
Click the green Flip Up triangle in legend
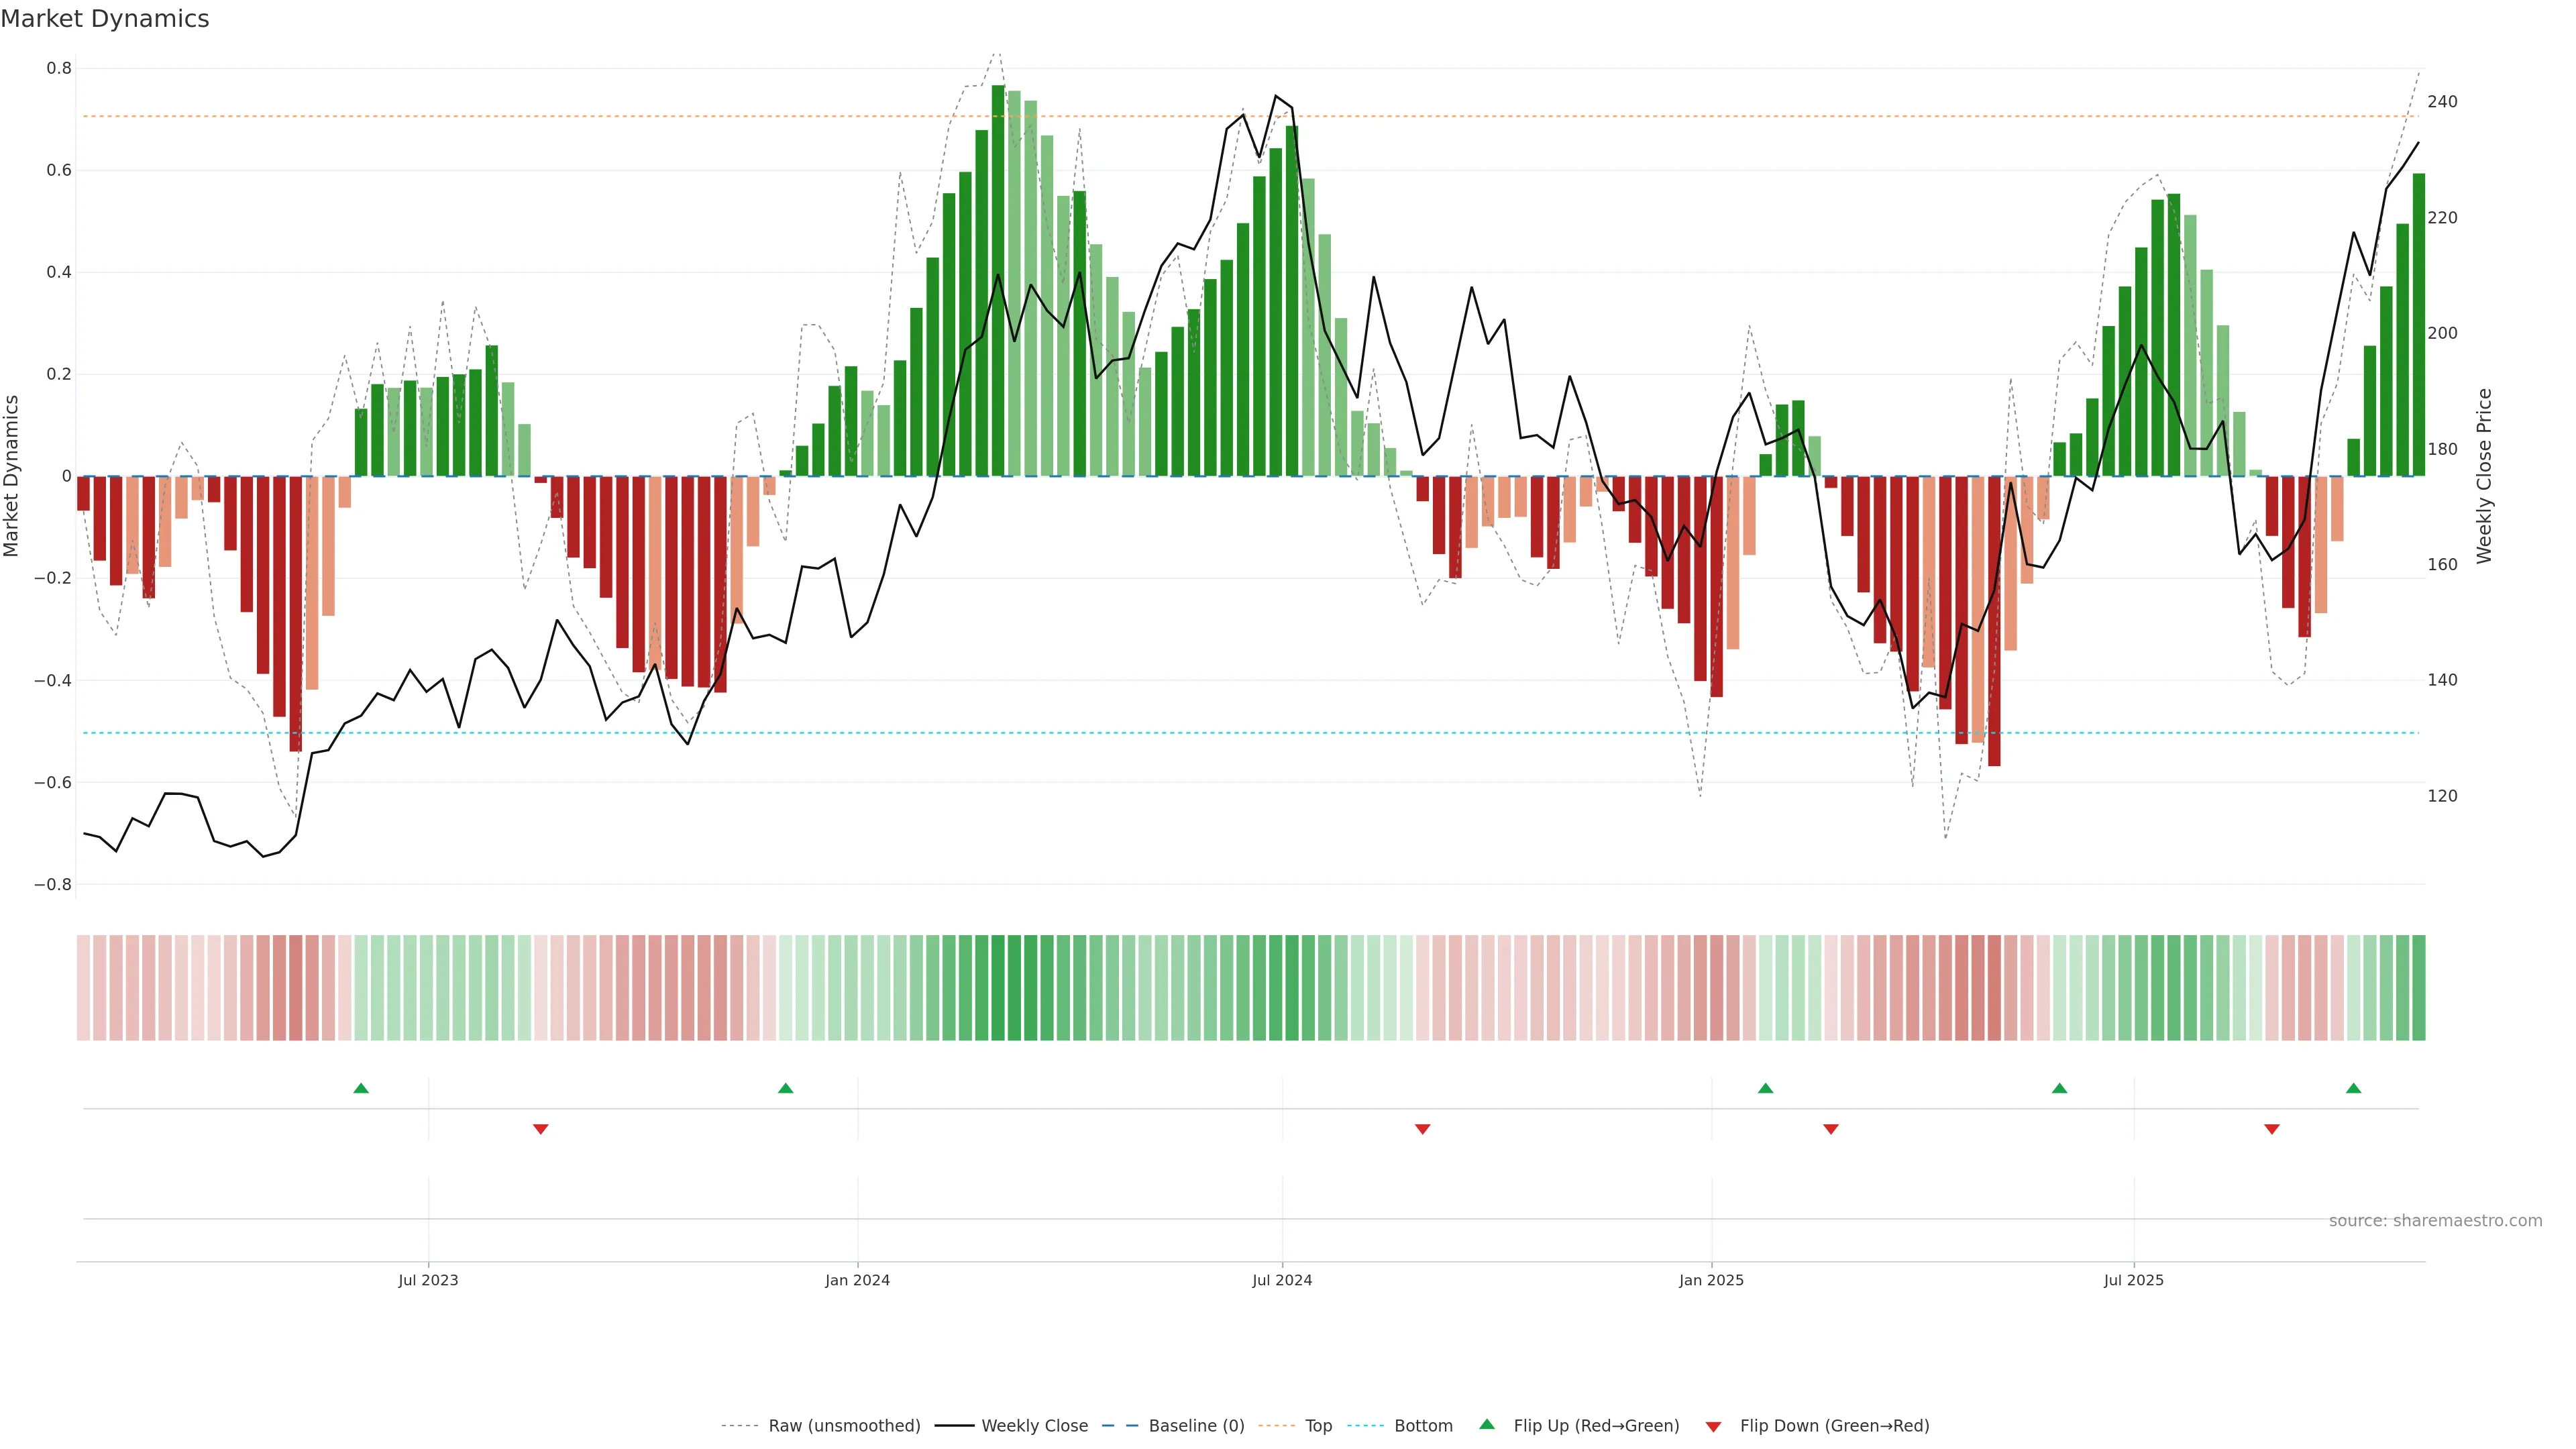pyautogui.click(x=1487, y=1424)
